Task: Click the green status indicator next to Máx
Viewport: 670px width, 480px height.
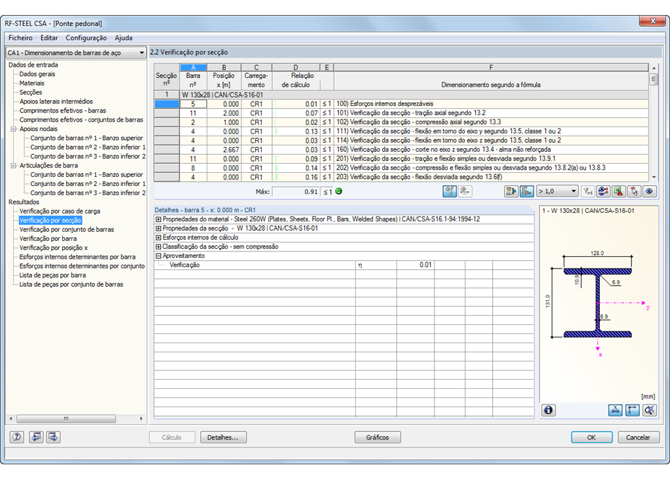Action: point(339,191)
